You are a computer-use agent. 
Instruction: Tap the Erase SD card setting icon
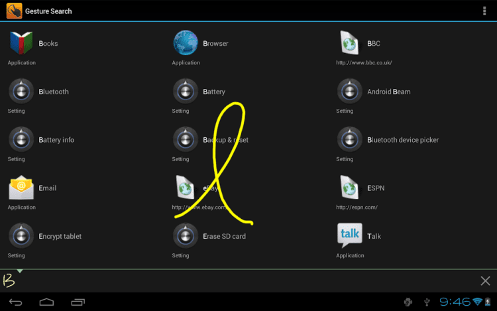pos(186,236)
